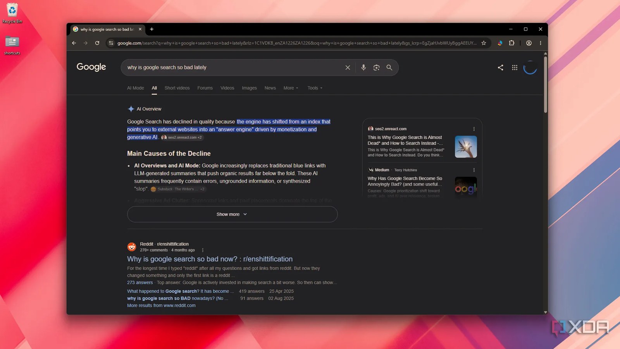The width and height of the screenshot is (620, 349).
Task: View site information icon in address bar
Action: [111, 43]
